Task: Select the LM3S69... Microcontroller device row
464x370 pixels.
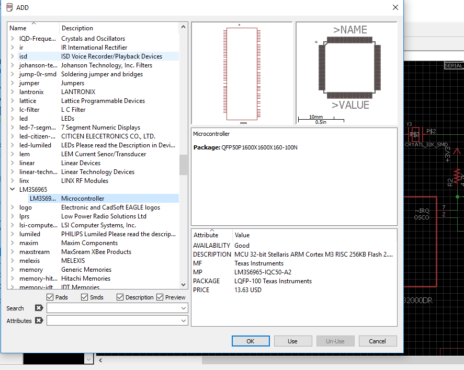Action: pos(104,198)
